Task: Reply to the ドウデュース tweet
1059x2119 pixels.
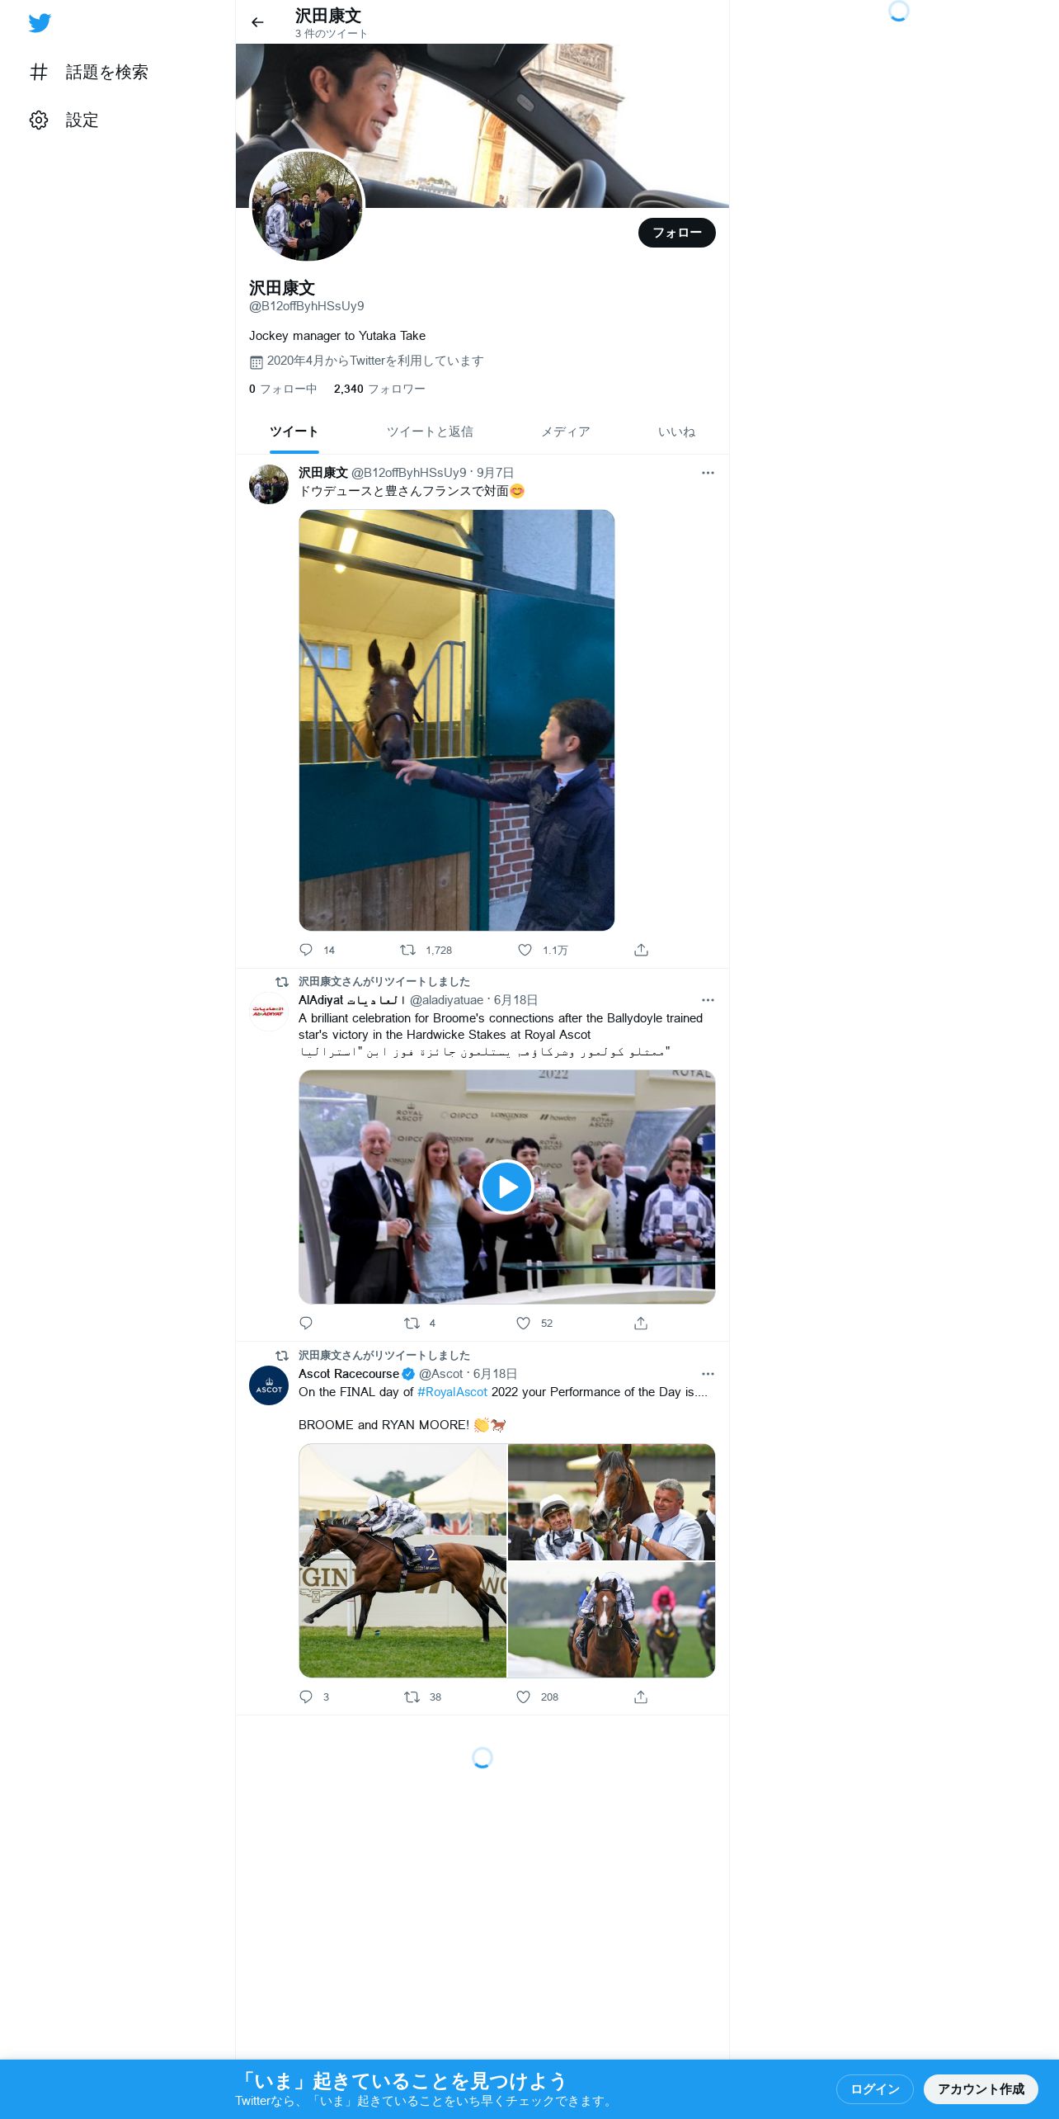Action: [306, 950]
